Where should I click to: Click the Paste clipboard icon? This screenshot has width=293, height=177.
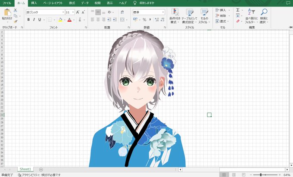click(7, 12)
